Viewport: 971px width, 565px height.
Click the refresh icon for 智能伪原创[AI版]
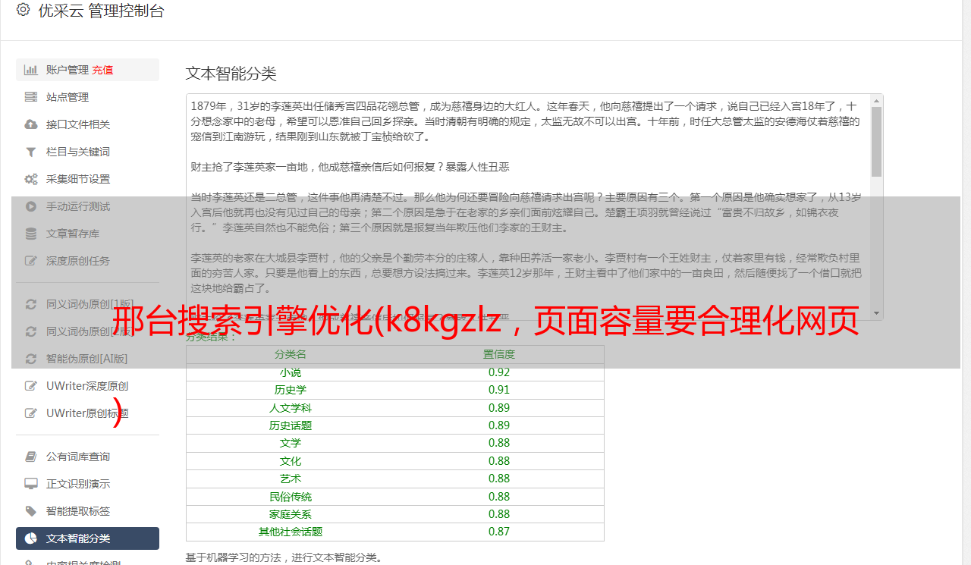point(31,359)
